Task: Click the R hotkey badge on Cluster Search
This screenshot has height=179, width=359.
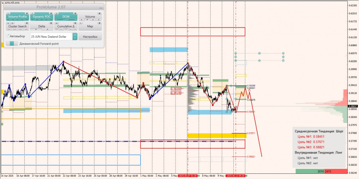Action: click(x=8, y=23)
